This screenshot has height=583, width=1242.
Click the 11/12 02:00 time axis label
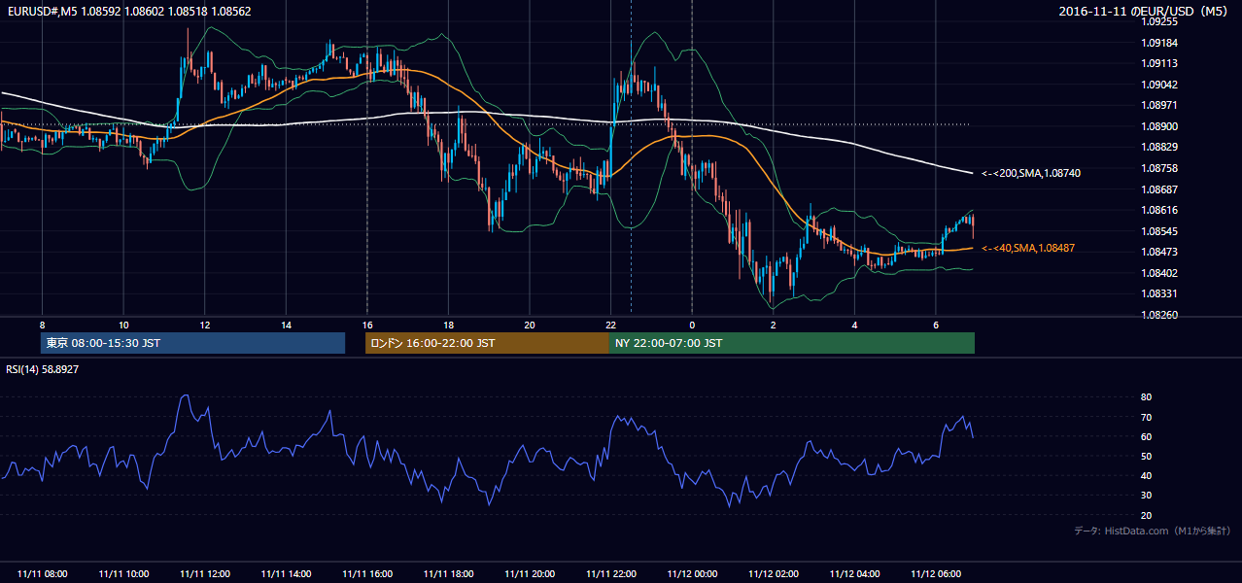[x=774, y=574]
